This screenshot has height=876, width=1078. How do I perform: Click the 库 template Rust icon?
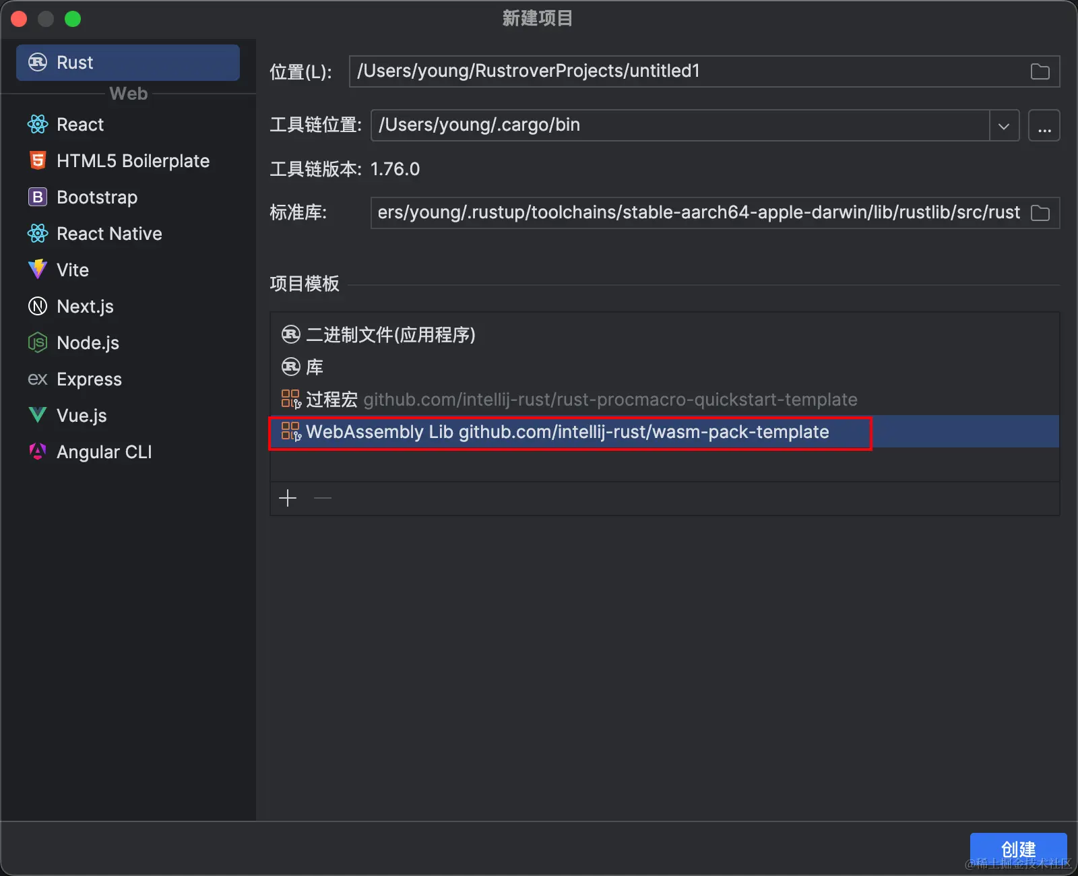tap(291, 367)
